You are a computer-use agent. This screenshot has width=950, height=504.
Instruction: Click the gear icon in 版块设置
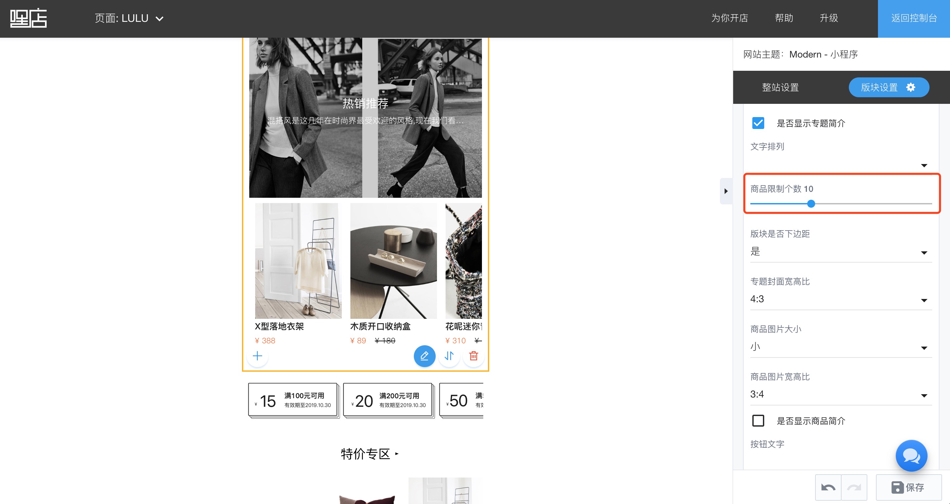pyautogui.click(x=911, y=87)
